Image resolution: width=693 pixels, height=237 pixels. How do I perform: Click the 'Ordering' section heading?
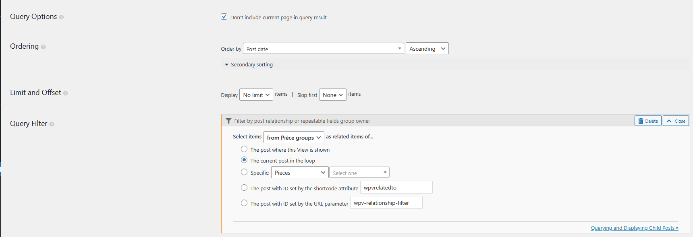tap(24, 46)
